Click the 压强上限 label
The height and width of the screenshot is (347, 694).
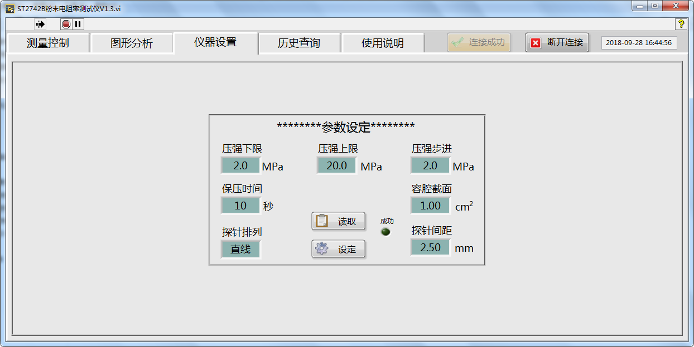(338, 149)
